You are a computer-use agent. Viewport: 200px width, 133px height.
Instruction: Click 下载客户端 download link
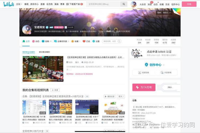pyautogui.click(x=74, y=4)
